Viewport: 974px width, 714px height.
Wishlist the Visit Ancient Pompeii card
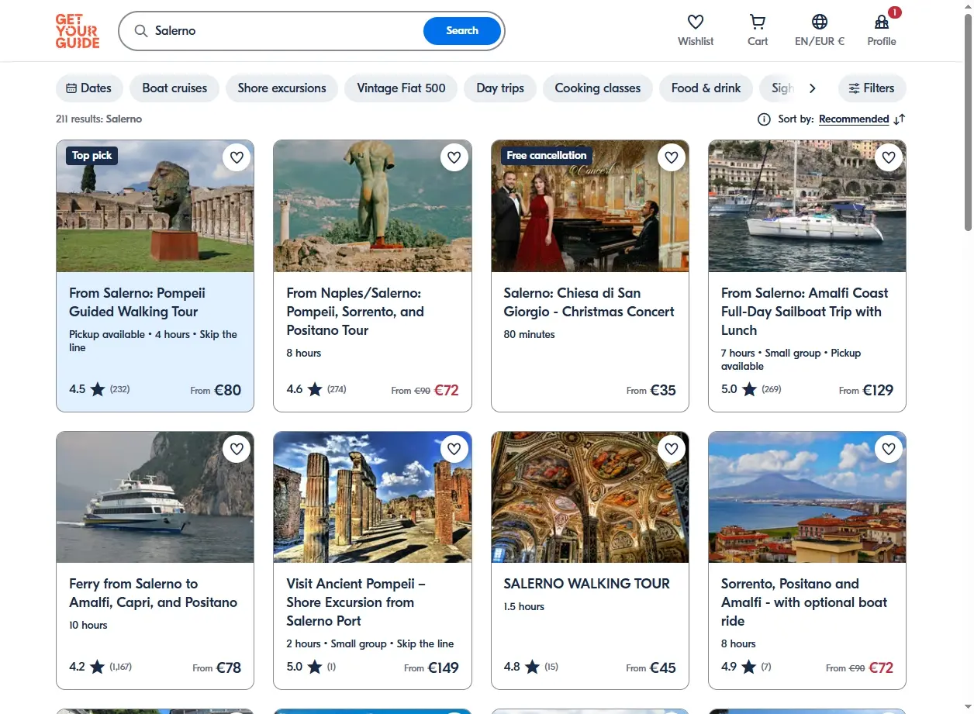(x=454, y=449)
